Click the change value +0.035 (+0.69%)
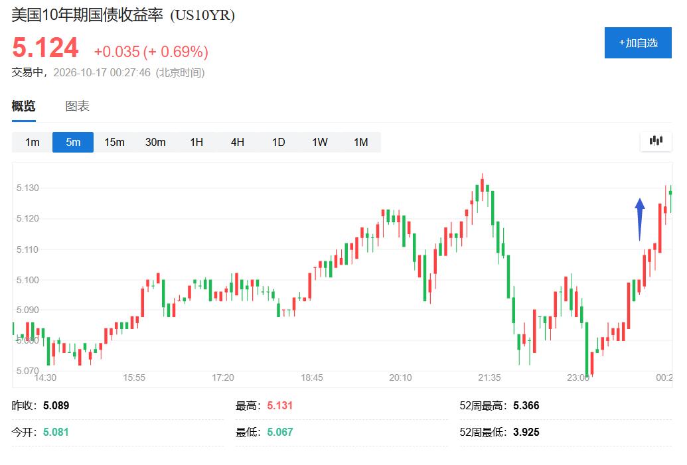Screen dimensions: 687x465 tap(151, 52)
